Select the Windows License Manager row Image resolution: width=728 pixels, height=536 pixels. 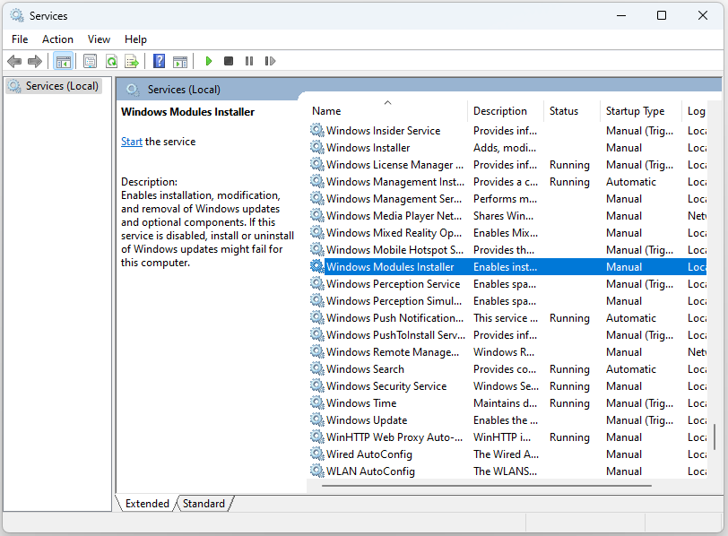point(507,165)
